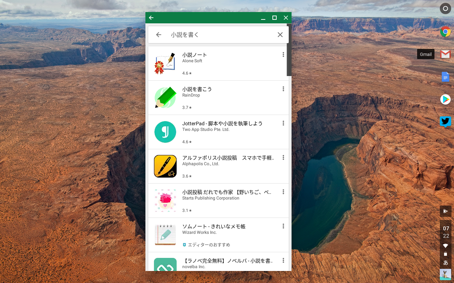Open 小説を書こう app title
The image size is (454, 283).
197,89
